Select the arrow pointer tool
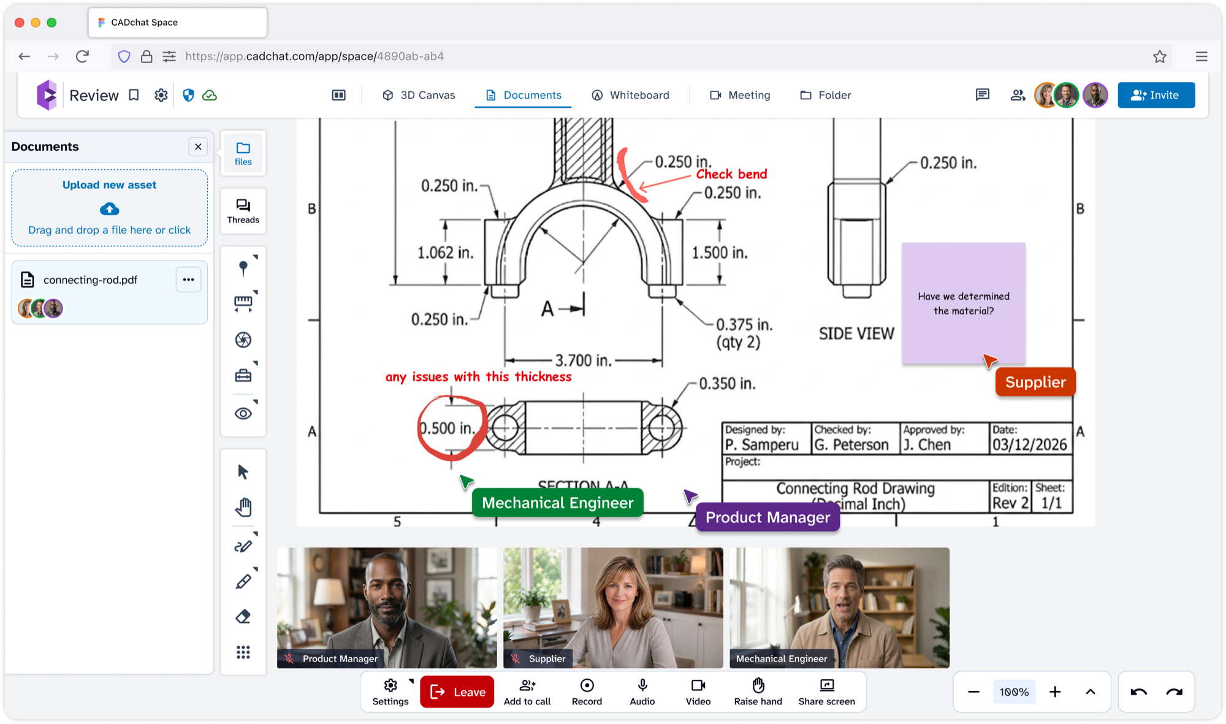This screenshot has height=724, width=1226. coord(243,471)
